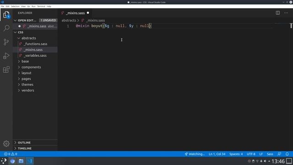The image size is (293, 165).
Task: Collapse the Open Editors section
Action: click(x=15, y=20)
